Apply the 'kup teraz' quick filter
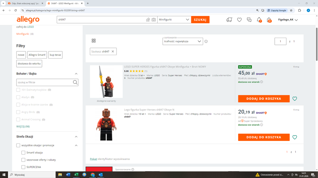Viewport: 318px width, 178px height. click(55, 55)
